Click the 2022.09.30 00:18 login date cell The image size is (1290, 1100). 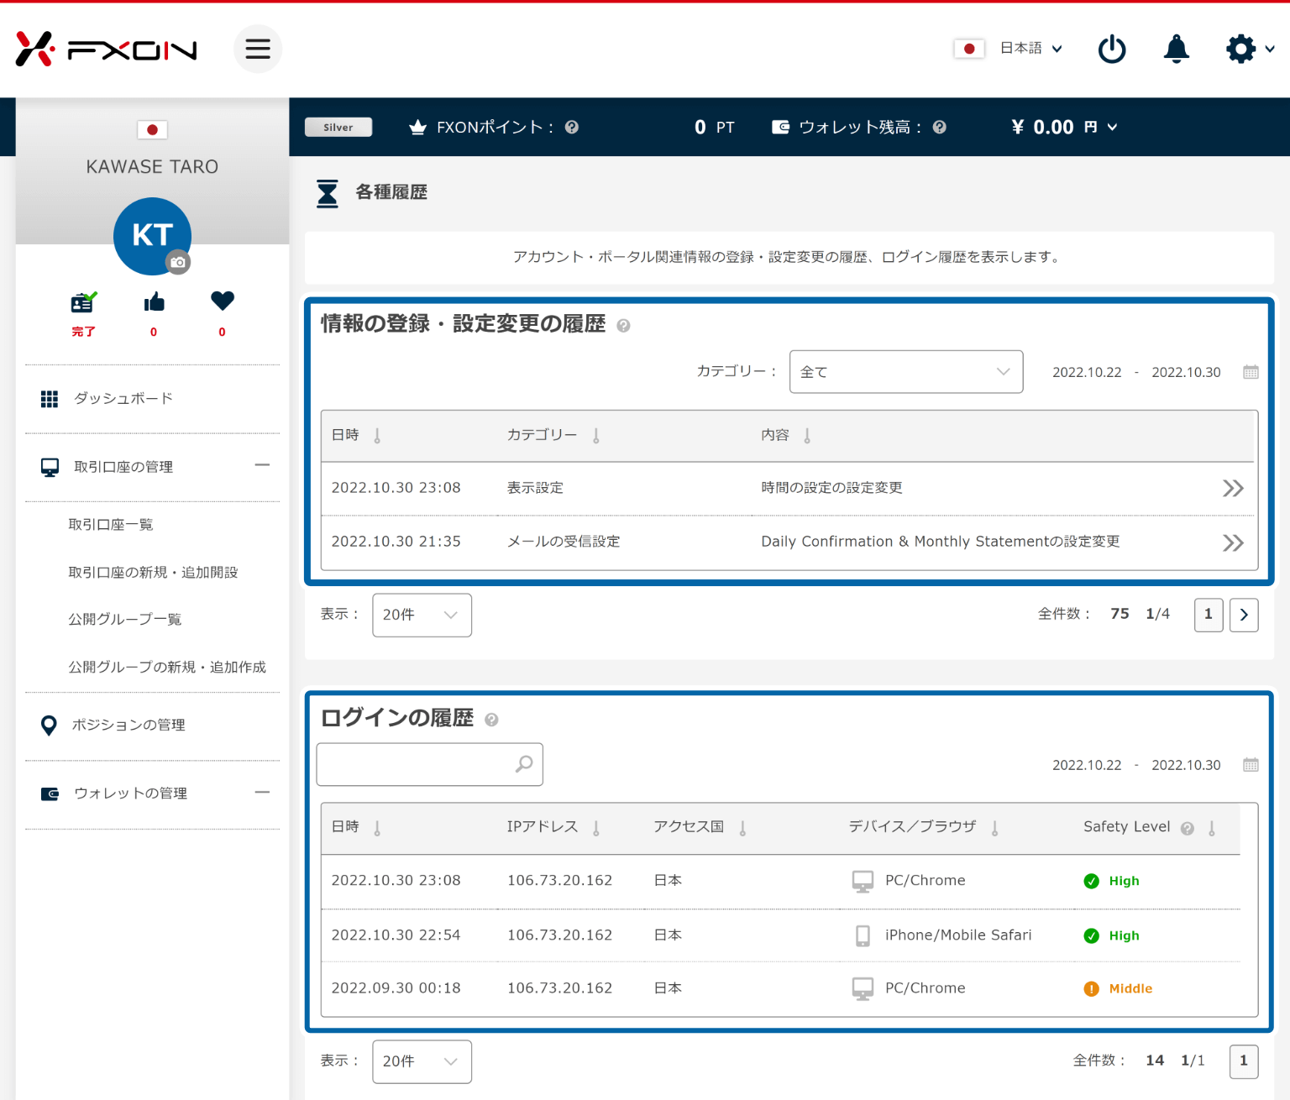point(396,988)
